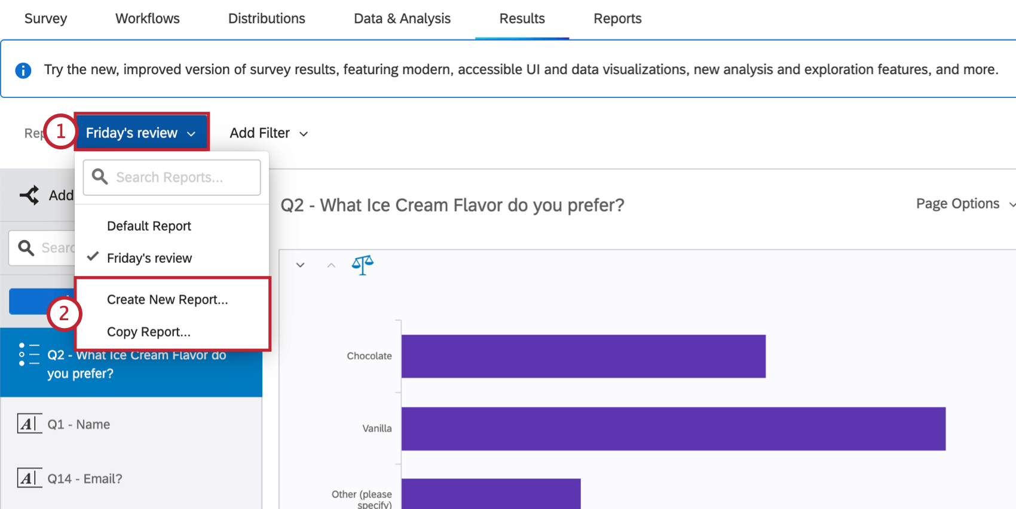The image size is (1016, 509).
Task: Type in the Search Reports field
Action: pyautogui.click(x=179, y=177)
